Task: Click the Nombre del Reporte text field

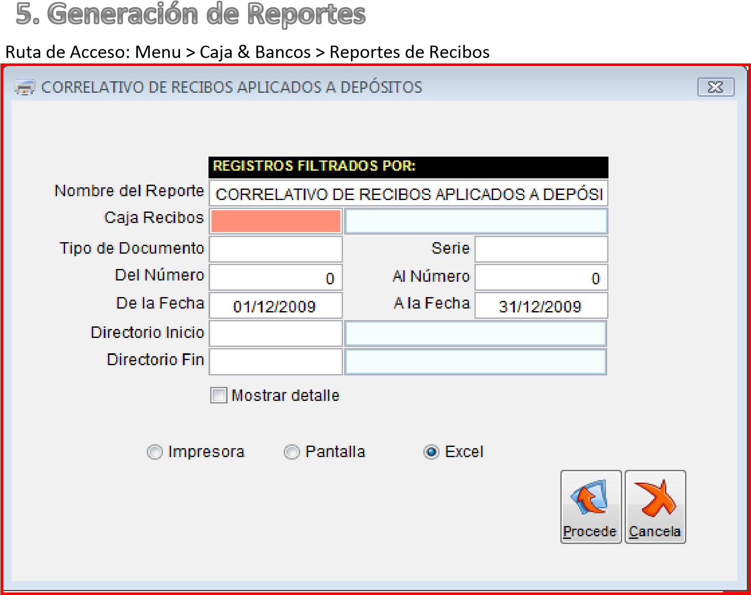Action: coord(408,194)
